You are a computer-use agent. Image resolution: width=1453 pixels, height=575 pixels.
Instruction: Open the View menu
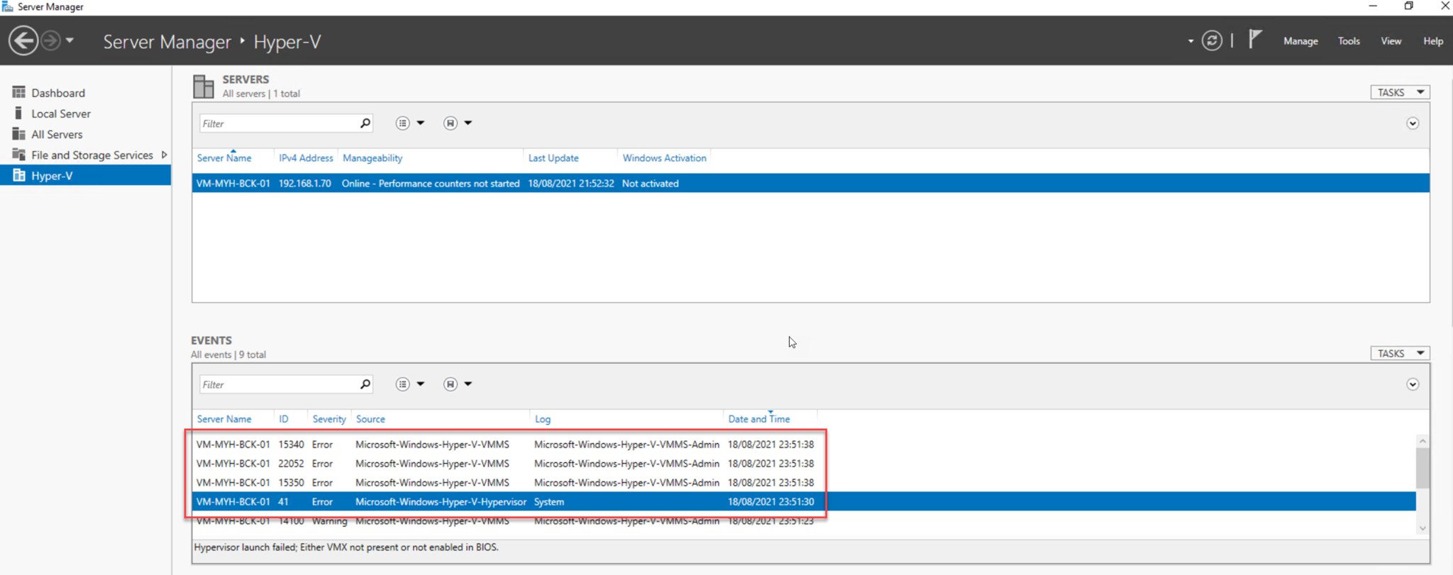coord(1391,41)
